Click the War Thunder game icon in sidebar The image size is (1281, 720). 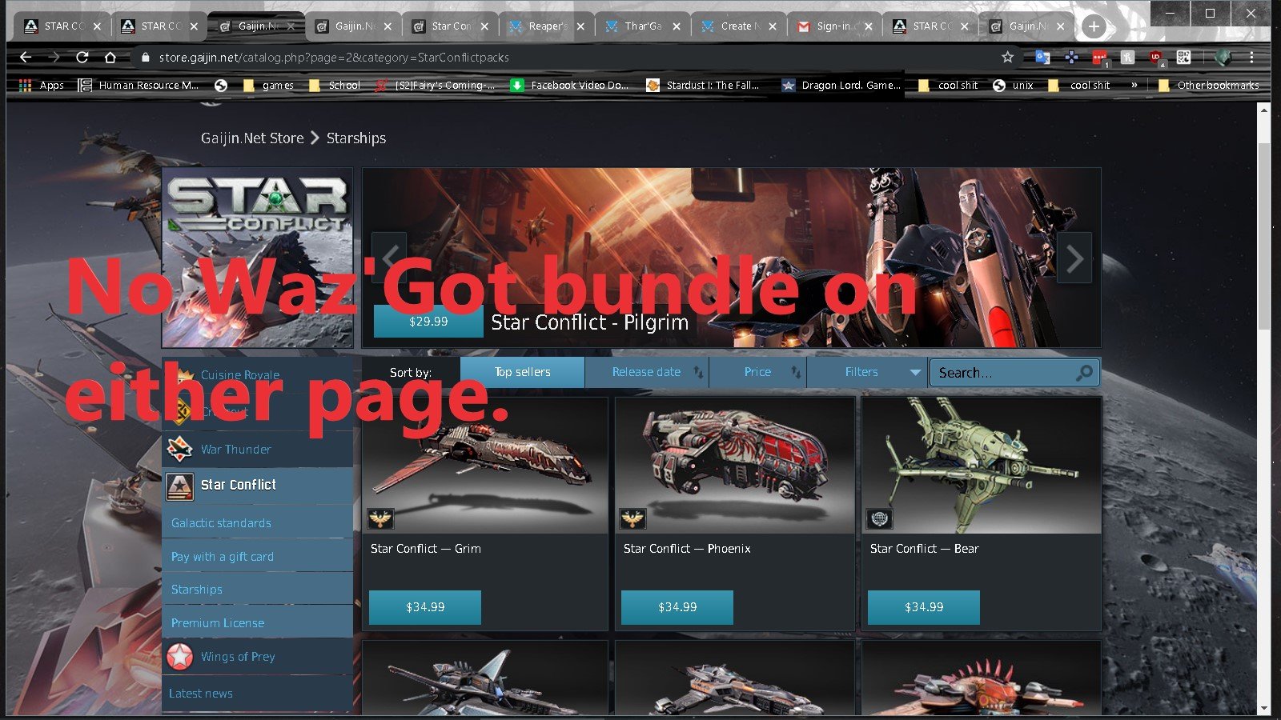coord(179,450)
